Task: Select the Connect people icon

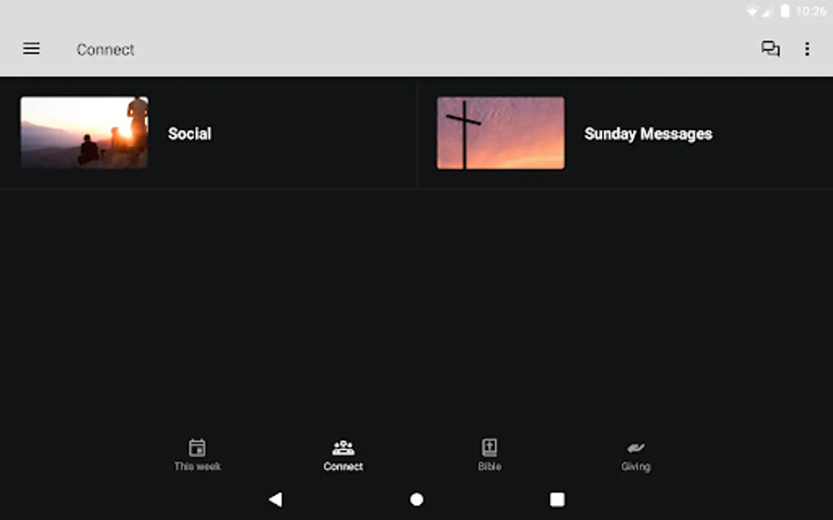Action: (343, 445)
